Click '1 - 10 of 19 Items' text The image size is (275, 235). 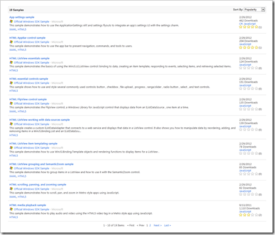114,225
